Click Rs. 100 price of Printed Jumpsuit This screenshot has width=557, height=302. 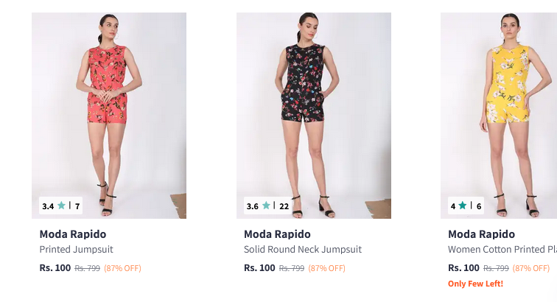click(x=55, y=268)
